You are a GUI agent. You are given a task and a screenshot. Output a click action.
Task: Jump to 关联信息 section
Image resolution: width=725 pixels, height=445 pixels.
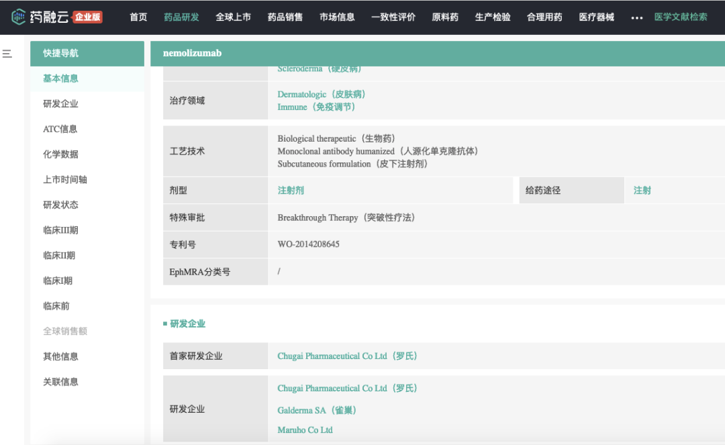click(x=60, y=382)
